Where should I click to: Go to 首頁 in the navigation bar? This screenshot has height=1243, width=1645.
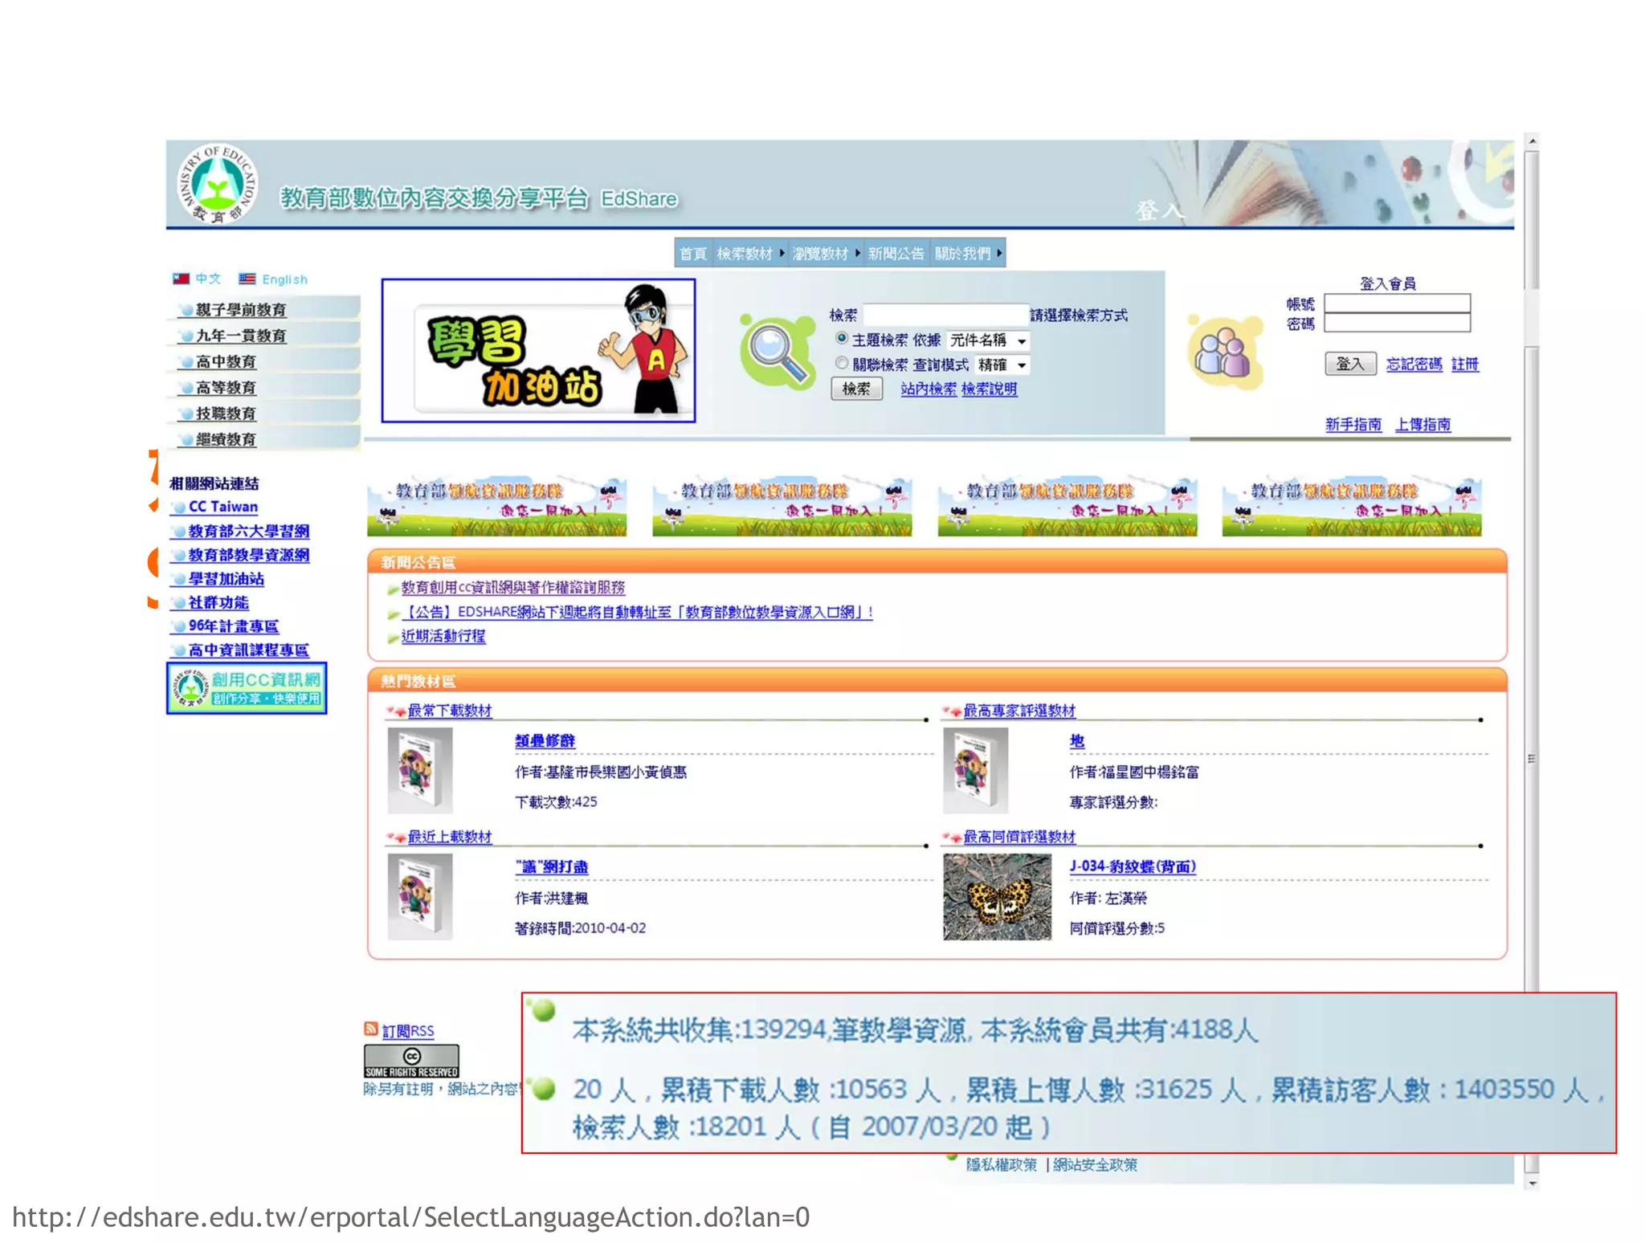tap(692, 254)
